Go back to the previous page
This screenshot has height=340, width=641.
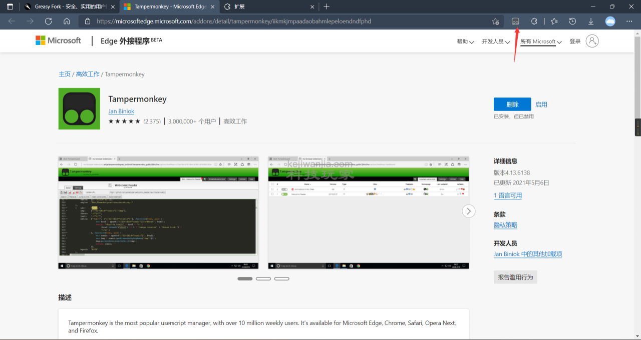[x=12, y=21]
